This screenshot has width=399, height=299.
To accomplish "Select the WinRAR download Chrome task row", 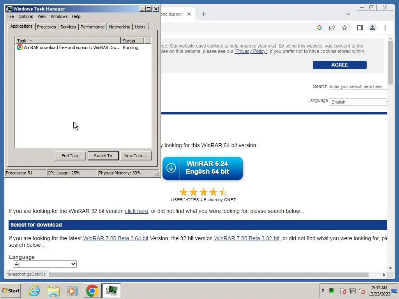I will click(x=83, y=47).
